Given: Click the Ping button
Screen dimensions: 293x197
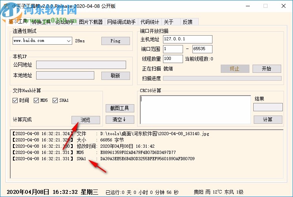Looking at the screenshot, I should coord(115,41).
